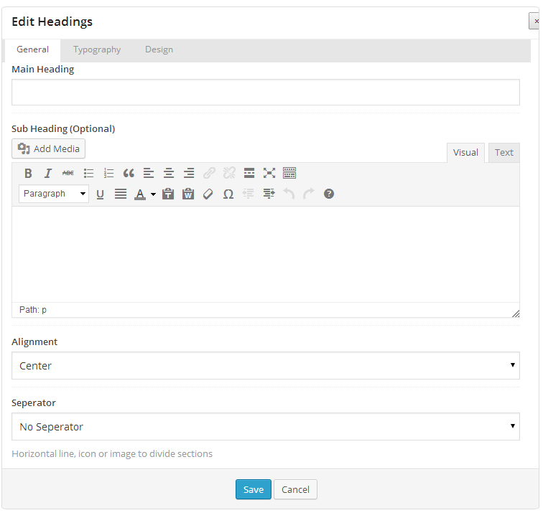Screen dimensions: 543x523
Task: Switch to the Typography tab
Action: pos(97,50)
